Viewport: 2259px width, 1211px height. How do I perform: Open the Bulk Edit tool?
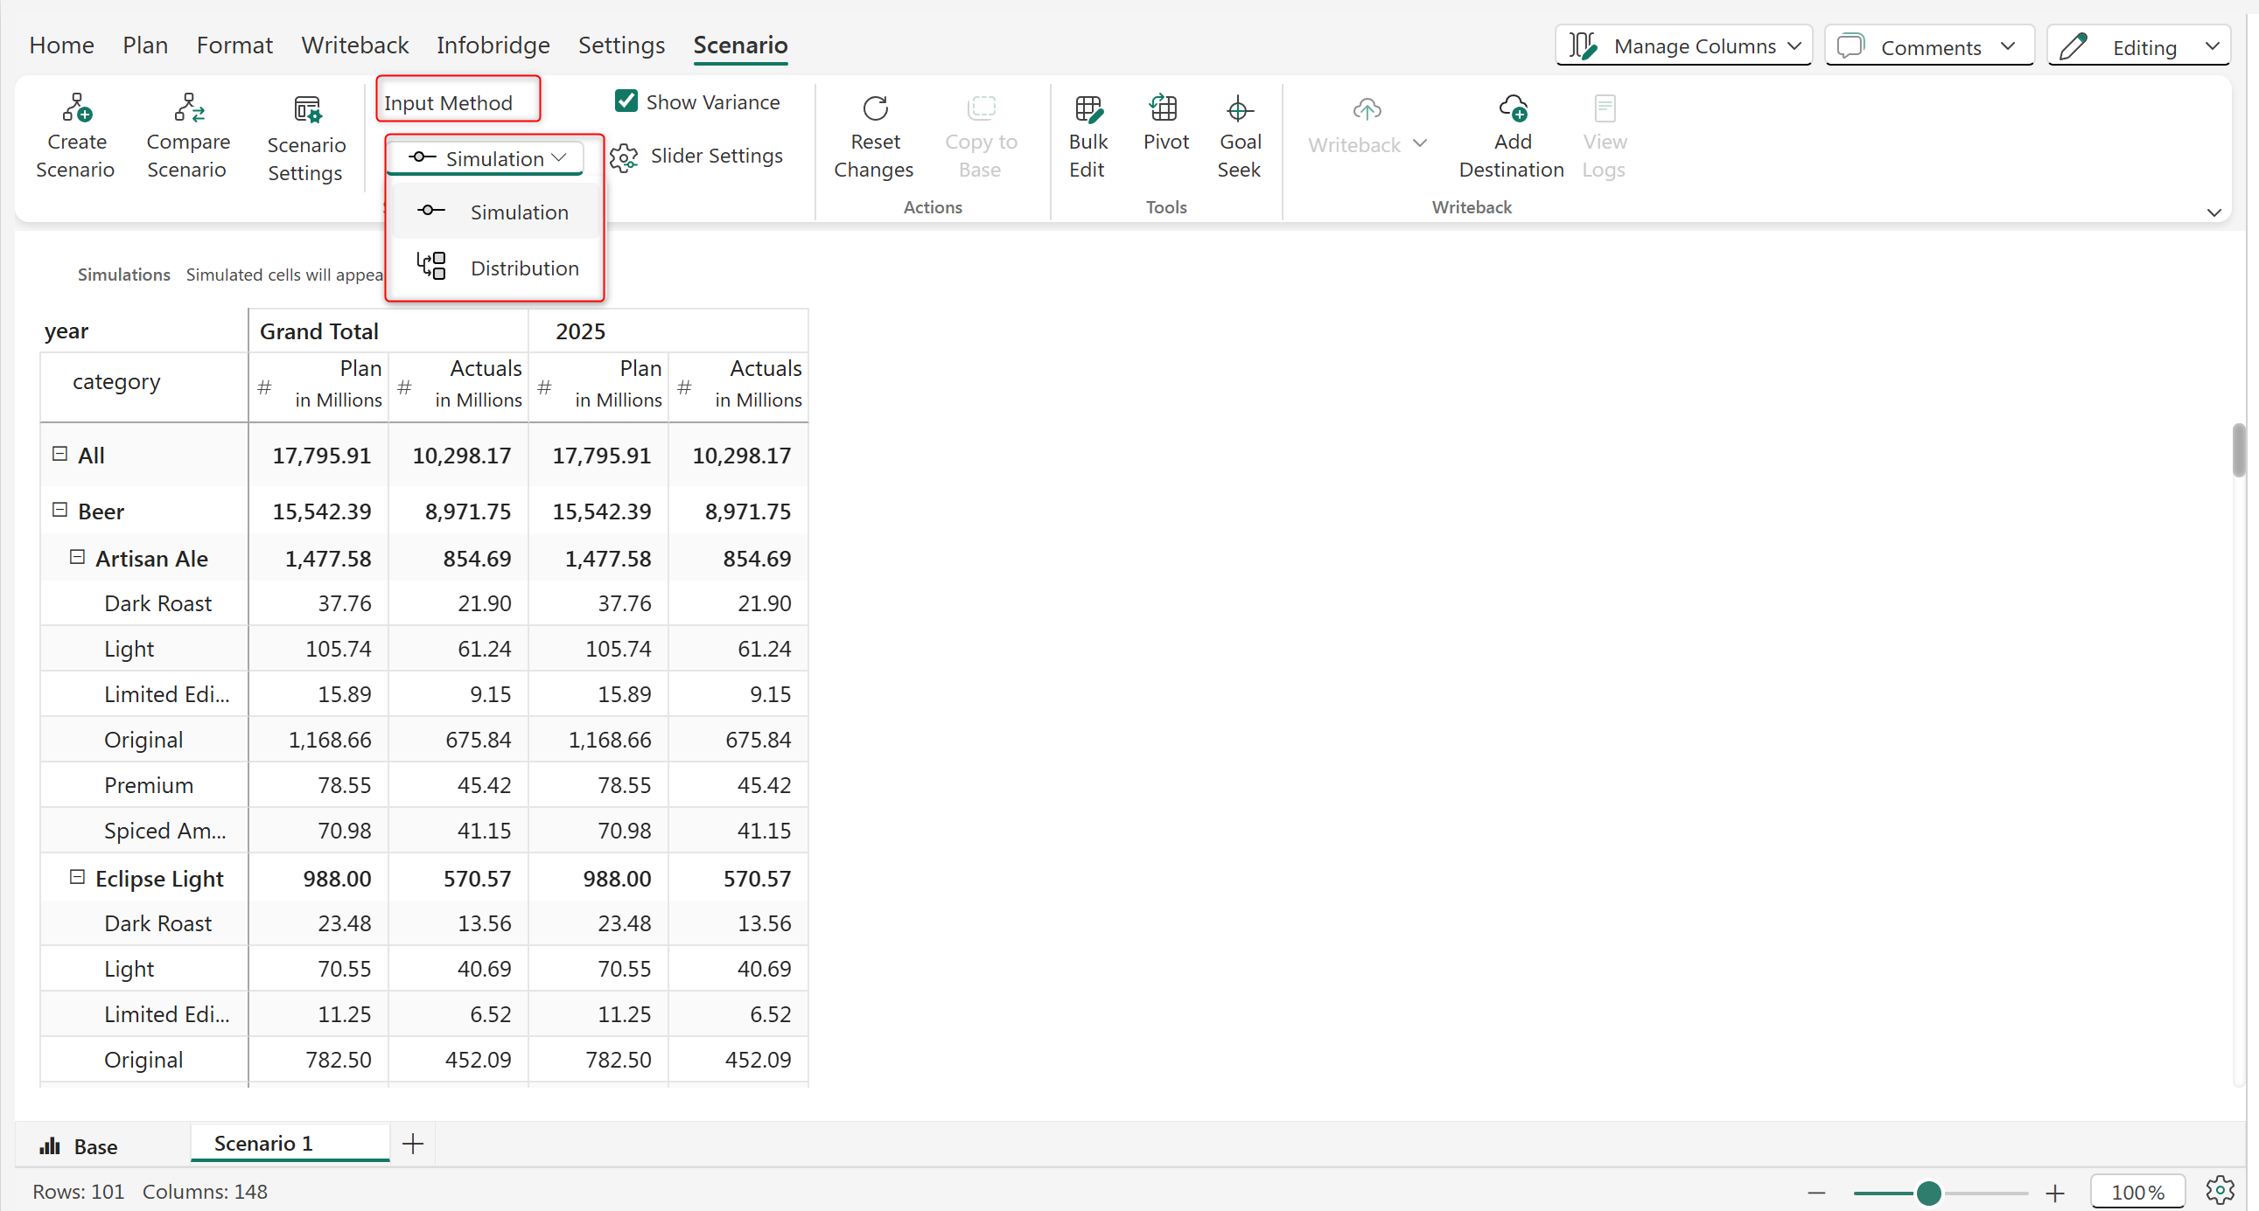pos(1088,108)
